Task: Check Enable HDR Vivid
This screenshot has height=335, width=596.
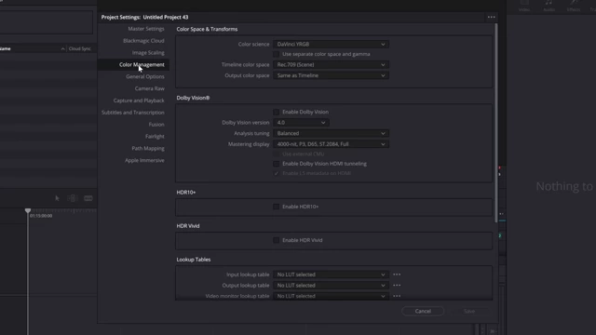Action: pos(277,240)
